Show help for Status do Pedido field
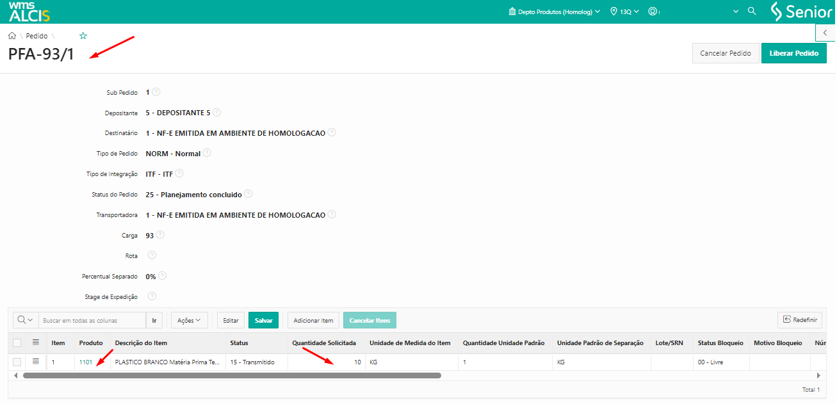The width and height of the screenshot is (837, 404). [248, 194]
